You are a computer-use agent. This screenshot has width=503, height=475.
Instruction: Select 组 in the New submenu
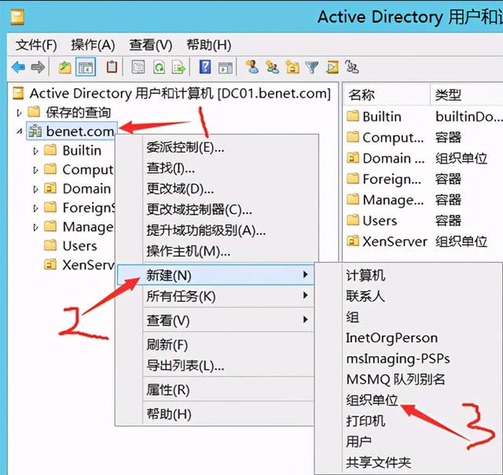tap(353, 317)
